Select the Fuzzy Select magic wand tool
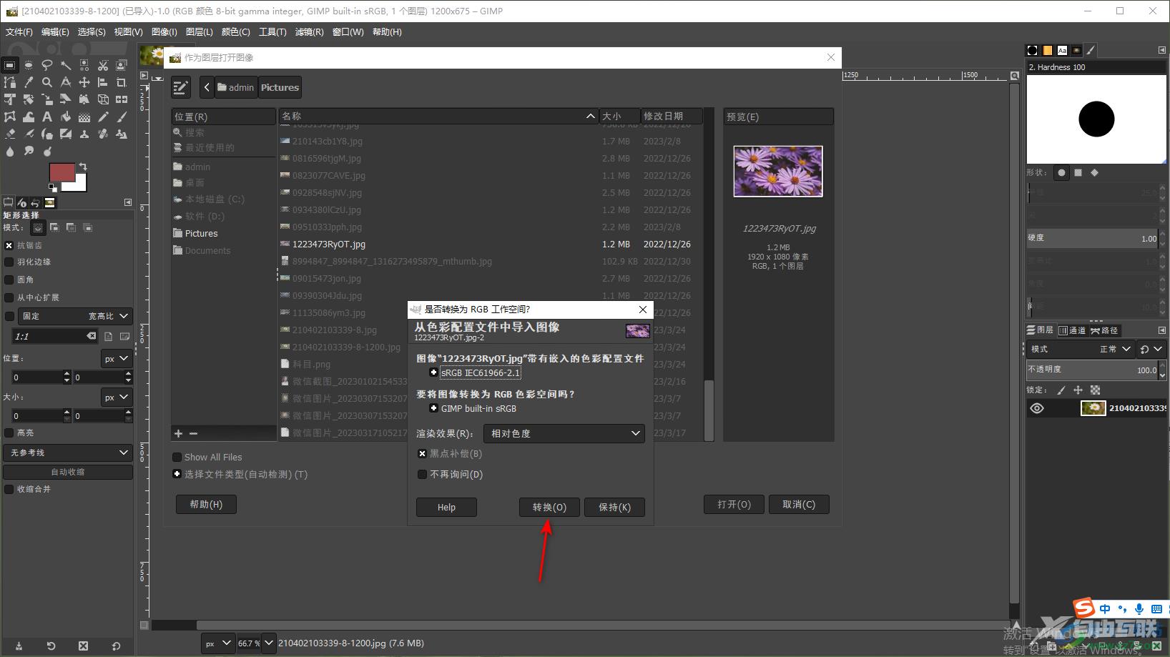Screen dimensions: 1170x657 (x=66, y=65)
